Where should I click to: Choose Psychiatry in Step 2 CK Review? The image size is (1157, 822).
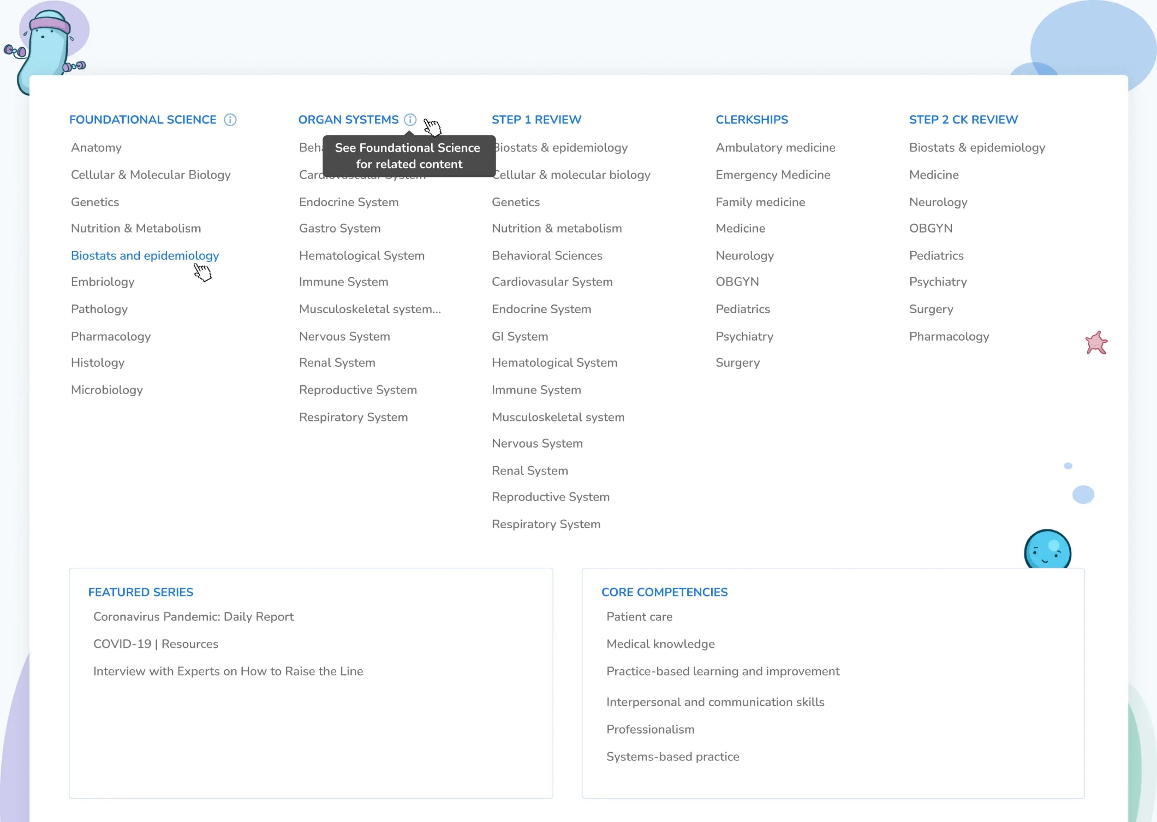click(x=938, y=282)
